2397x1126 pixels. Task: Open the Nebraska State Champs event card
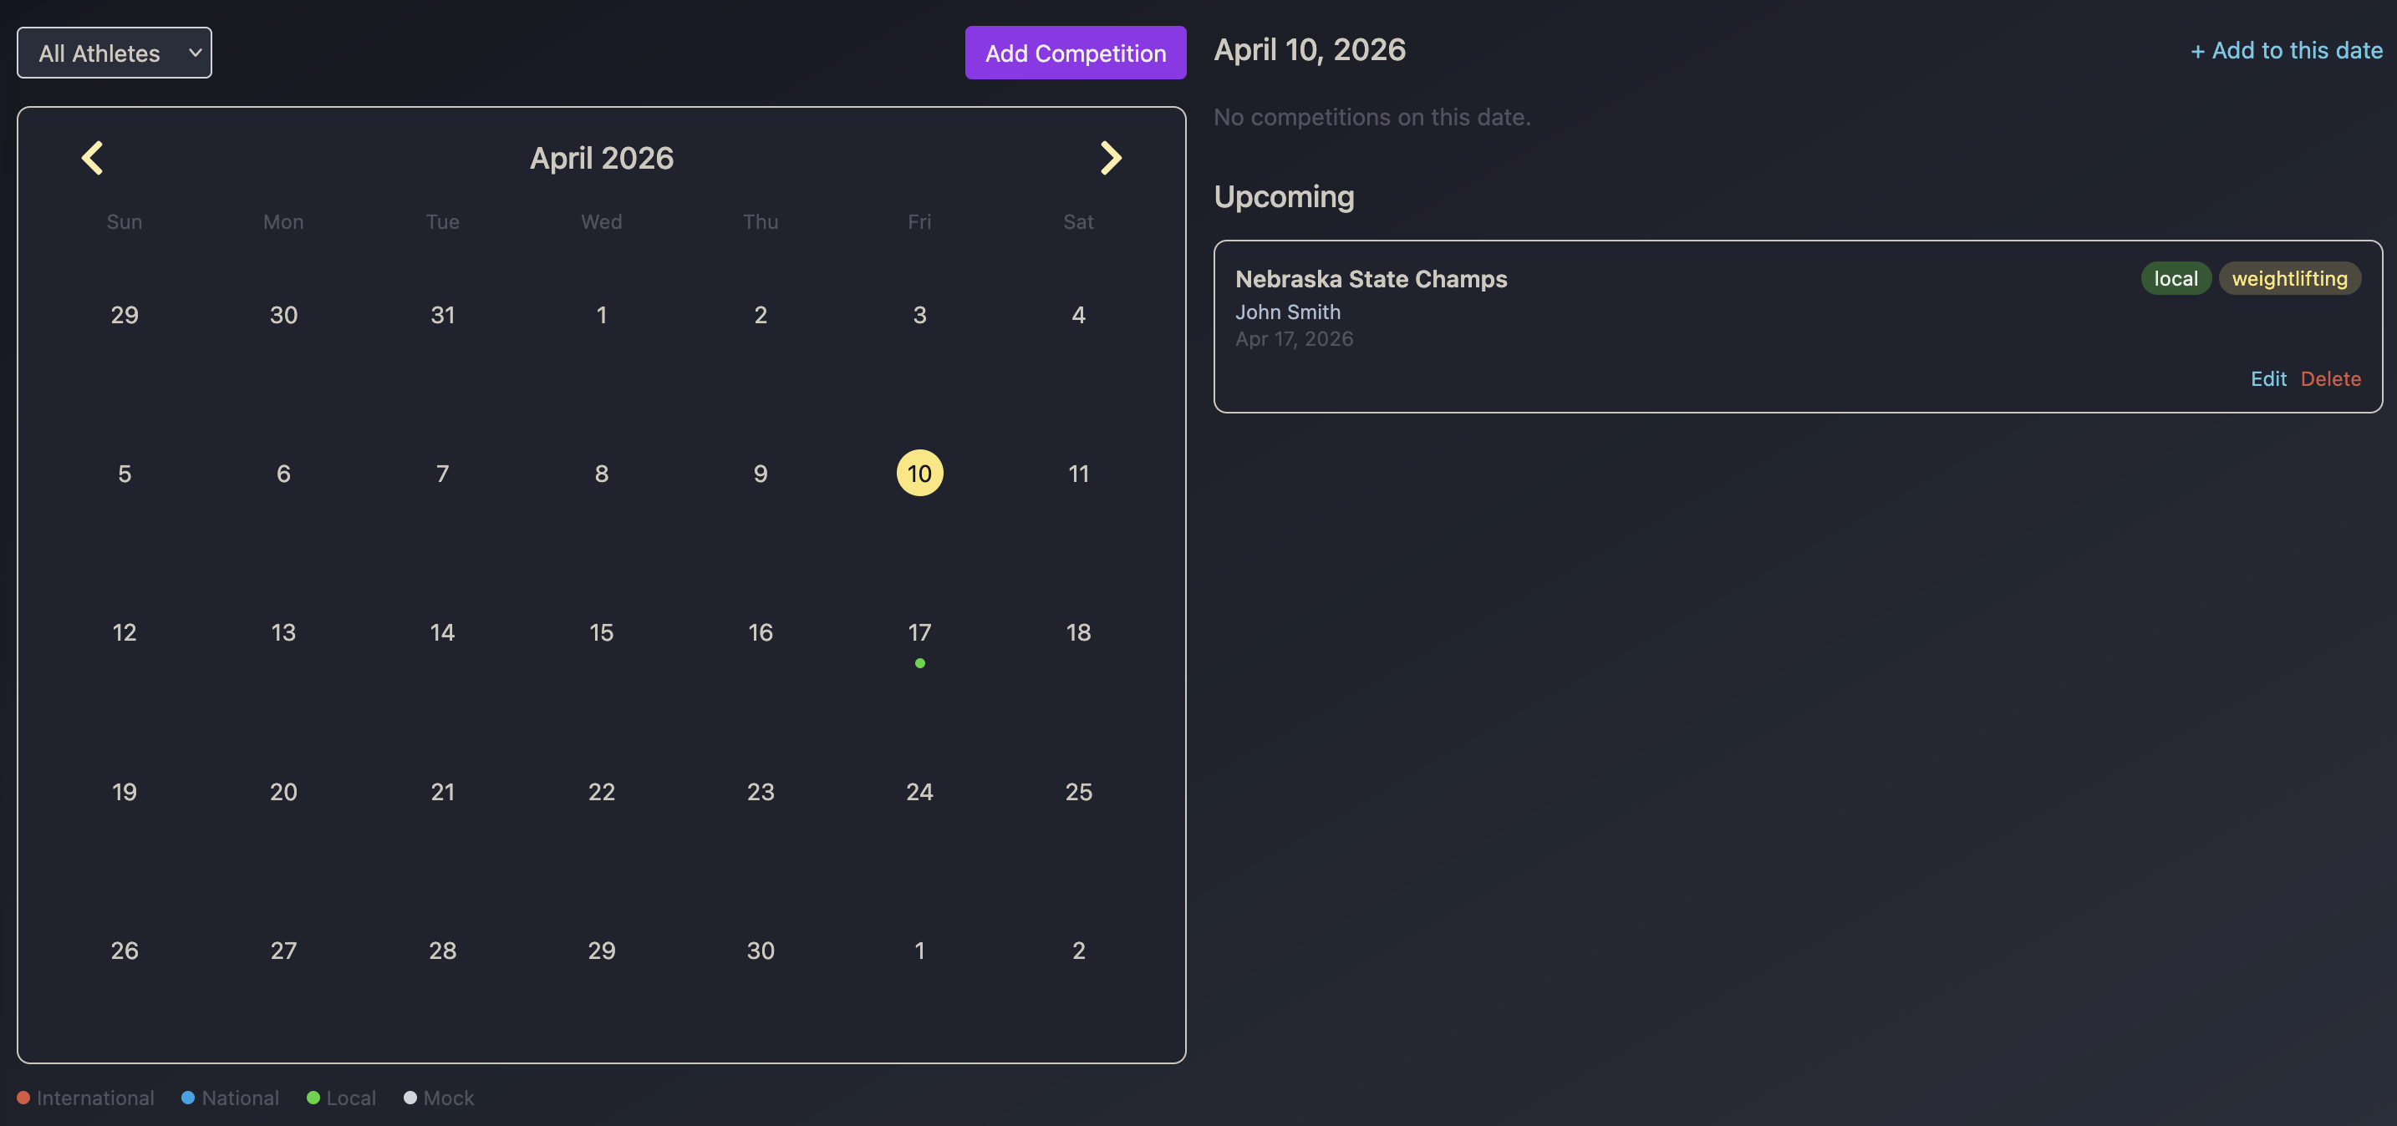(x=1372, y=278)
